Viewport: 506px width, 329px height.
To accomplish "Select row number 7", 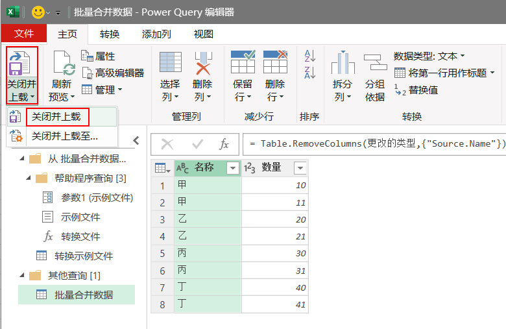I will tap(163, 287).
